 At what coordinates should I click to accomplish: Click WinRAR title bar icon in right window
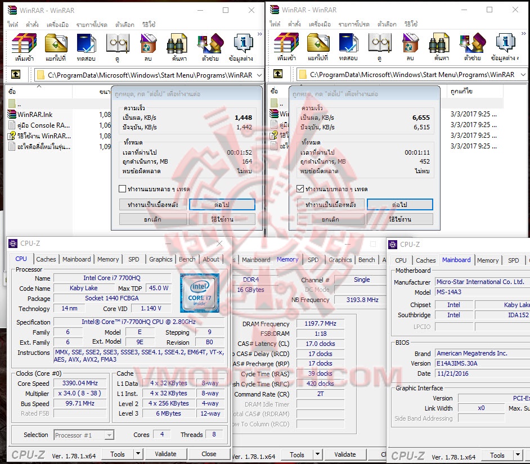pyautogui.click(x=275, y=10)
